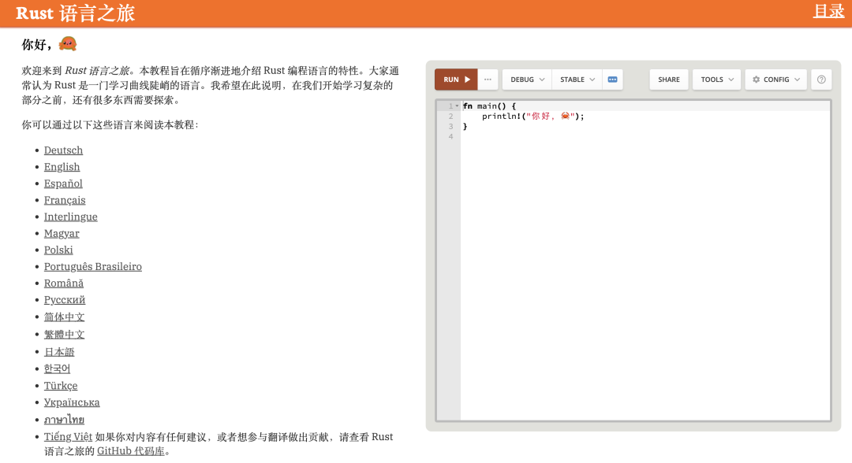
Task: Select the Polski language link
Action: click(x=58, y=250)
